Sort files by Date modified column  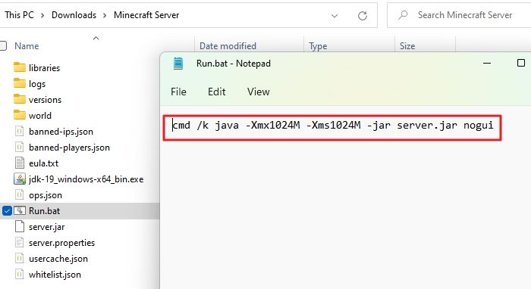click(228, 46)
